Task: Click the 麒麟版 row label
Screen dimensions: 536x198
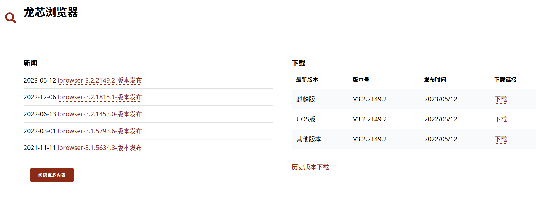Action: [x=306, y=99]
